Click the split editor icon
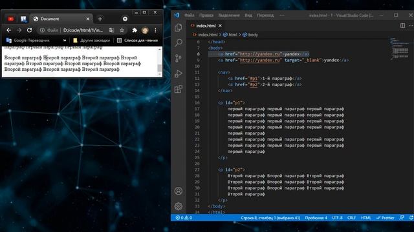 (x=402, y=26)
